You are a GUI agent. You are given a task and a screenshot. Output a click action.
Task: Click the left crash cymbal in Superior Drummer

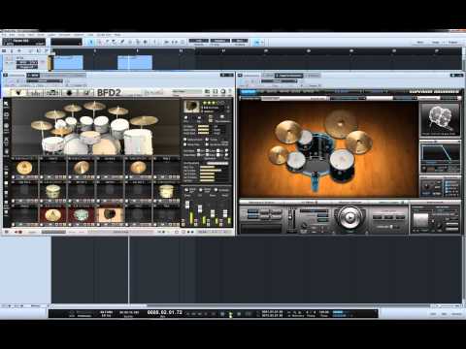coord(288,132)
